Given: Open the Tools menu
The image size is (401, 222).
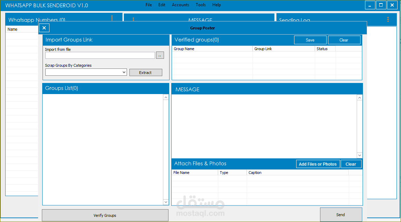Looking at the screenshot, I should (x=201, y=5).
